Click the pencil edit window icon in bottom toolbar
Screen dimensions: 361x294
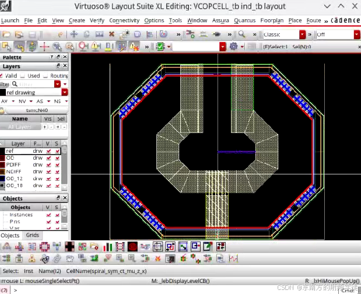pos(208,247)
